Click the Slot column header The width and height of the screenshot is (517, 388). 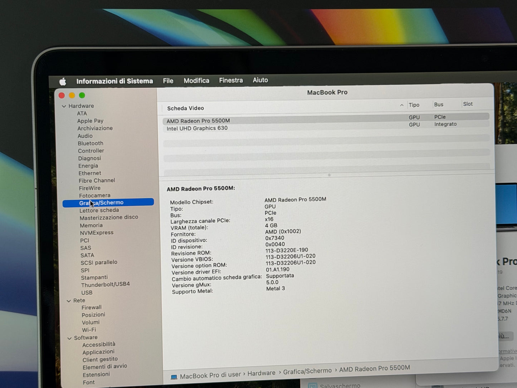[468, 104]
